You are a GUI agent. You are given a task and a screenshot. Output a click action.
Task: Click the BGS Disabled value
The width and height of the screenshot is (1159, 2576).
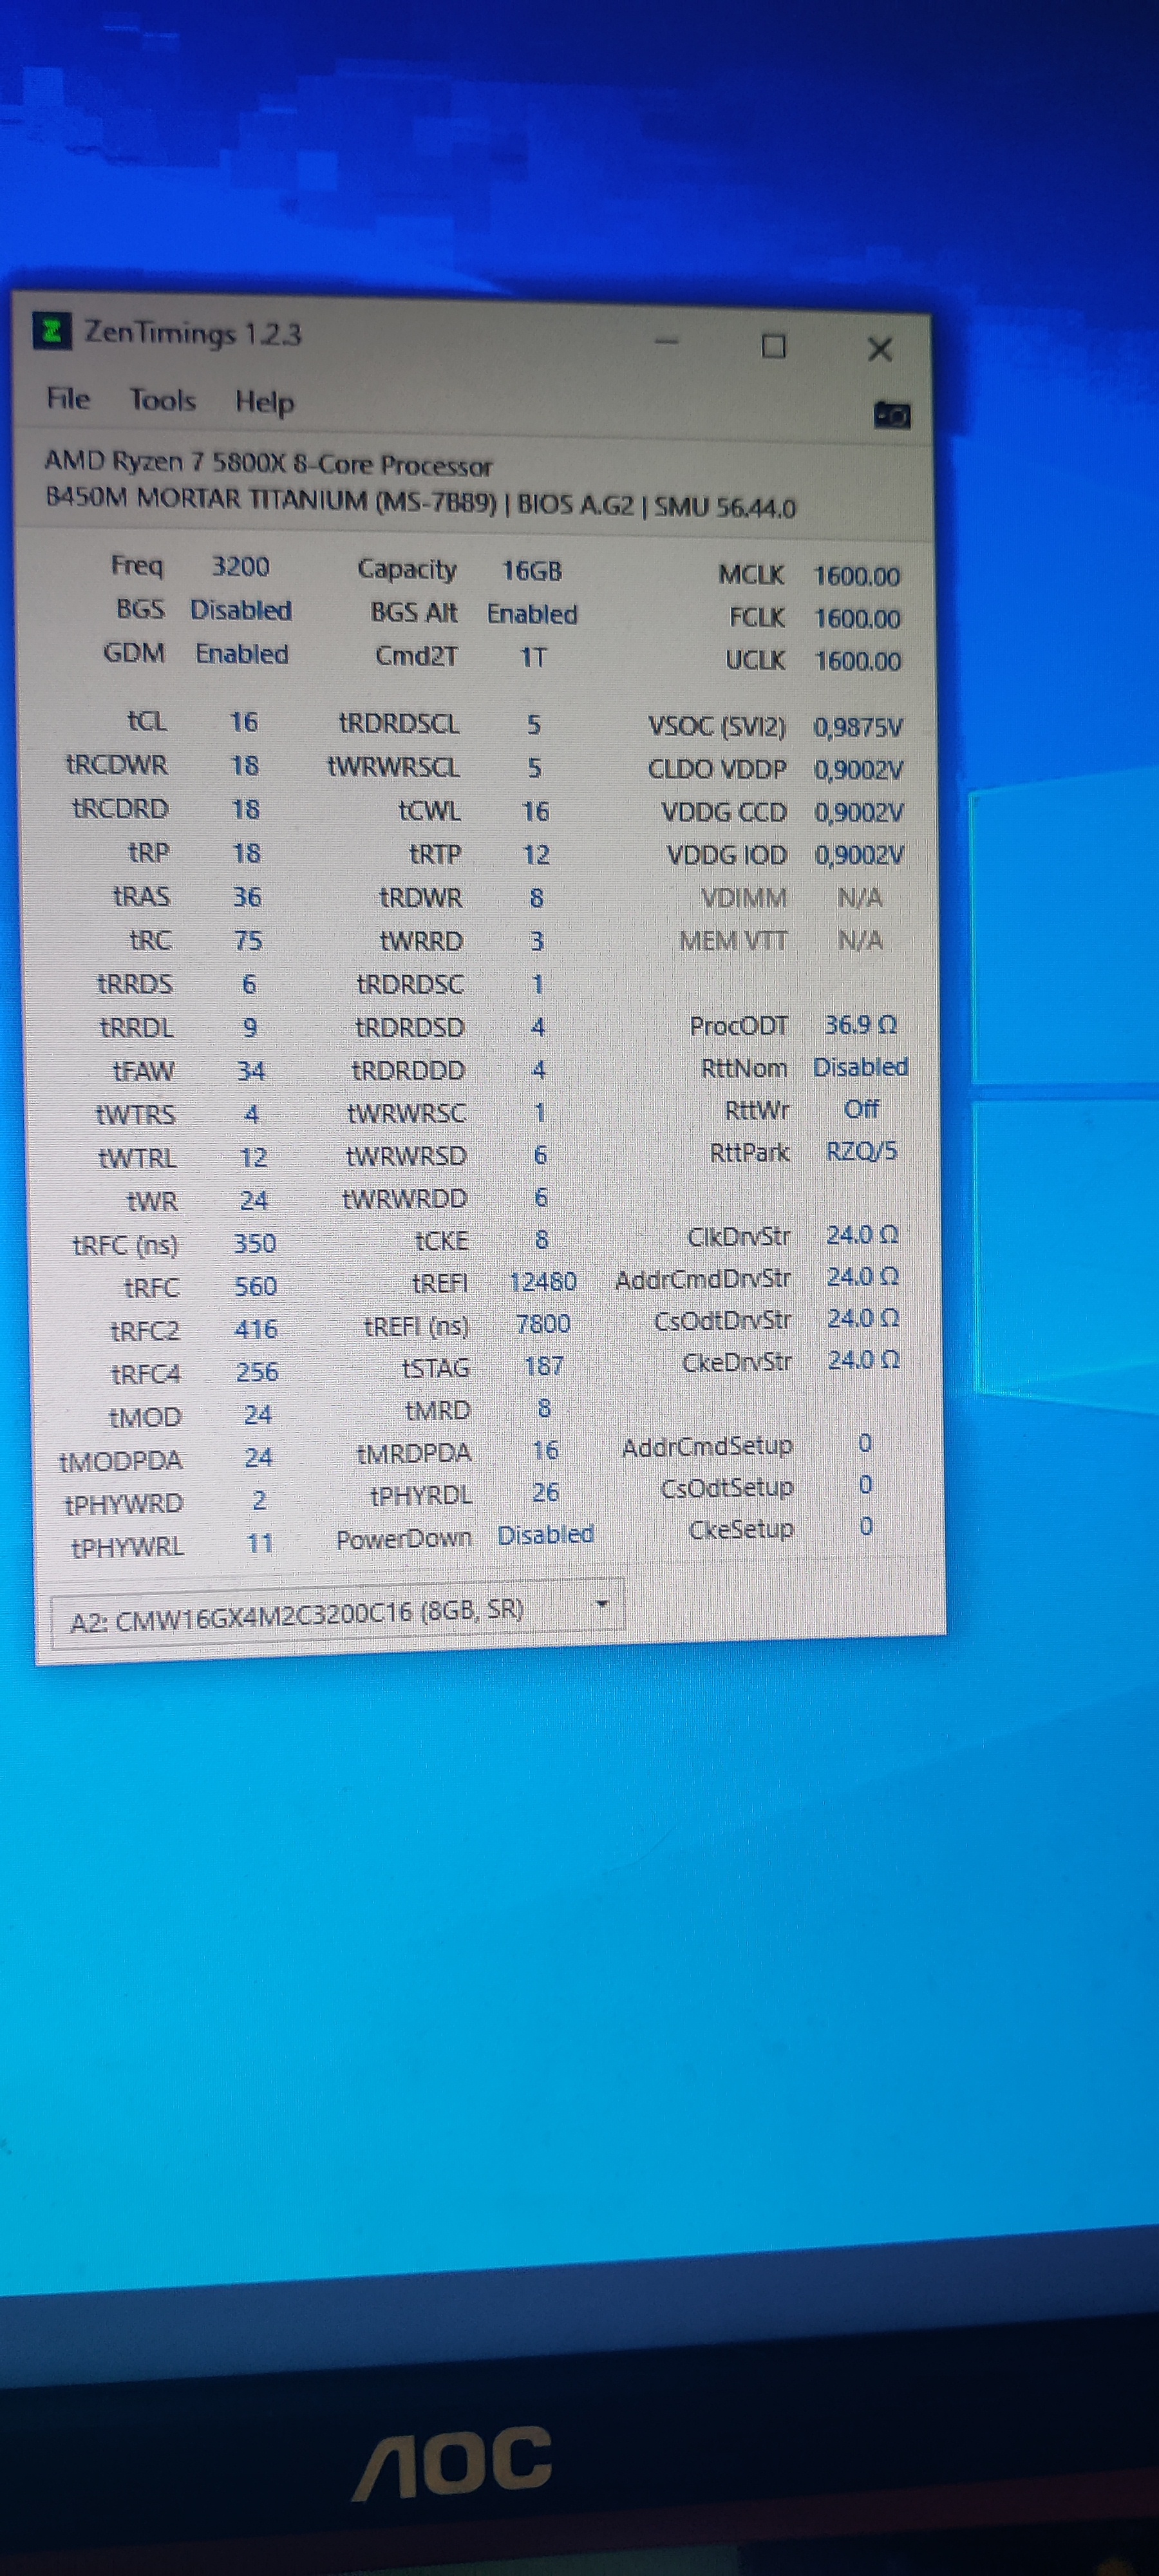coord(241,610)
